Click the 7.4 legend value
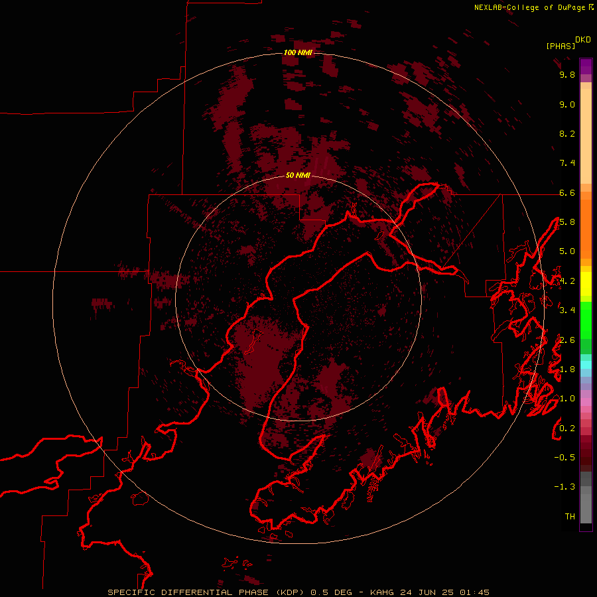The height and width of the screenshot is (597, 597). [567, 163]
